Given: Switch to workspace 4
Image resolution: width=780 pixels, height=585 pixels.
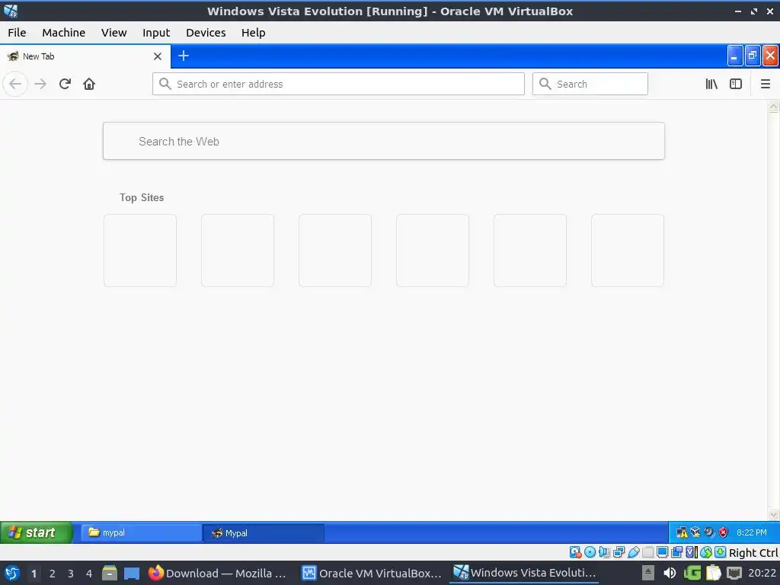Looking at the screenshot, I should [89, 574].
